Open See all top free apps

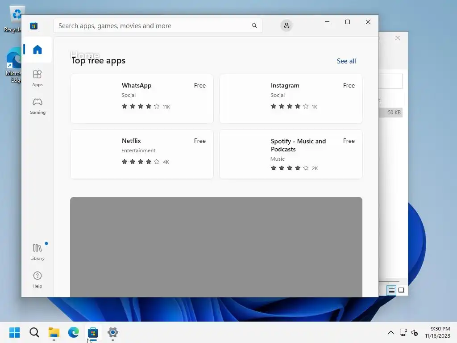click(x=346, y=61)
